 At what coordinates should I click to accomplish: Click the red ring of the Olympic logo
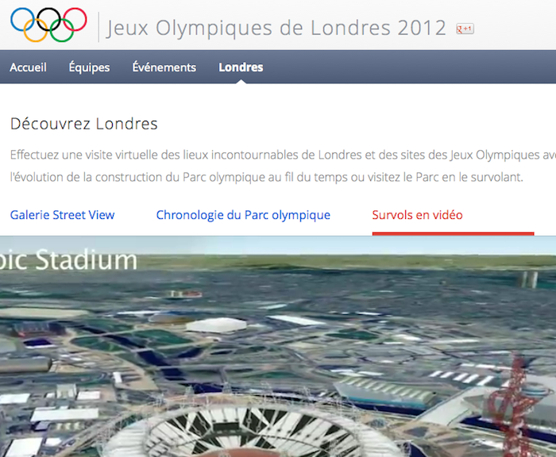tap(75, 19)
